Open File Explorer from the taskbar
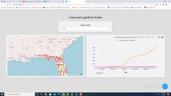Image resolution: width=171 pixels, height=96 pixels. coord(46,94)
